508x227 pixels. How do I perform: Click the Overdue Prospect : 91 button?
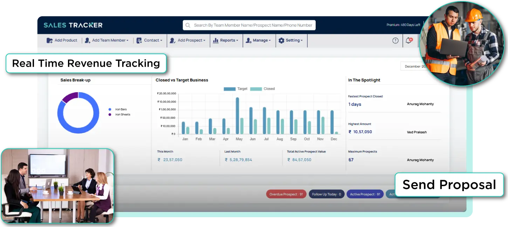click(x=286, y=194)
